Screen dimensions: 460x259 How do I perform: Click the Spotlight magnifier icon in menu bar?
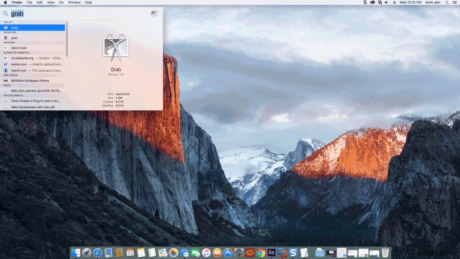(x=447, y=2)
